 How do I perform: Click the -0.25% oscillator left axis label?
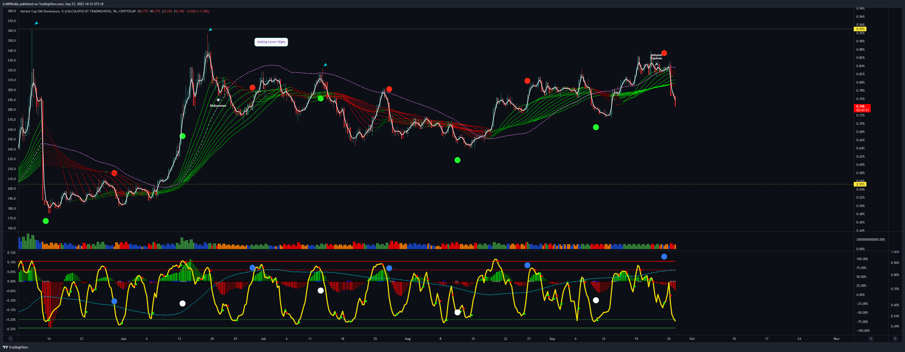[x=11, y=329]
